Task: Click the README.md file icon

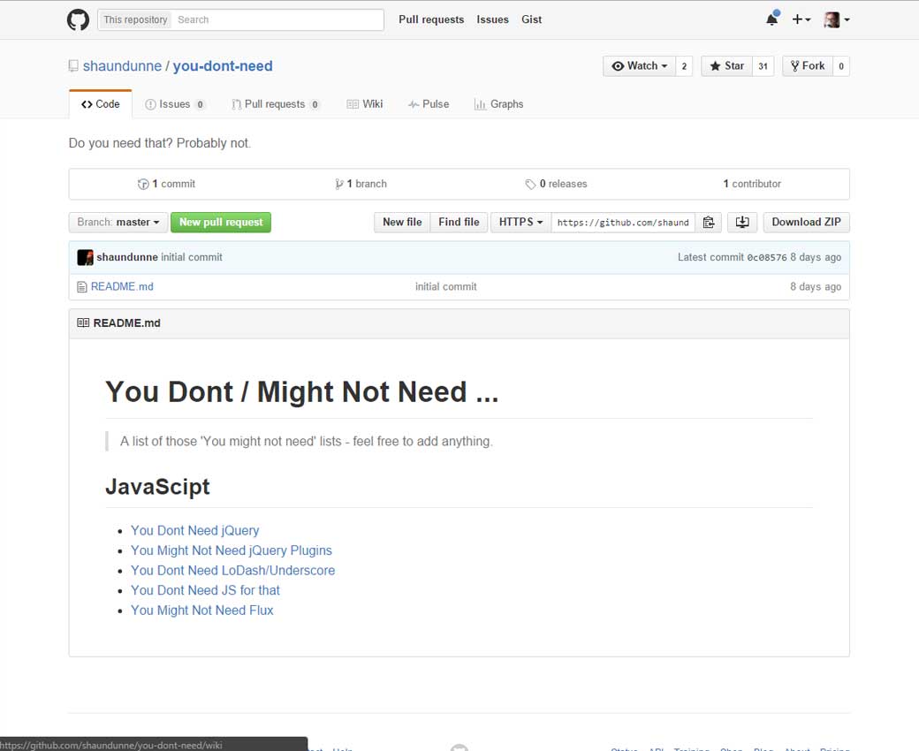Action: pos(82,287)
